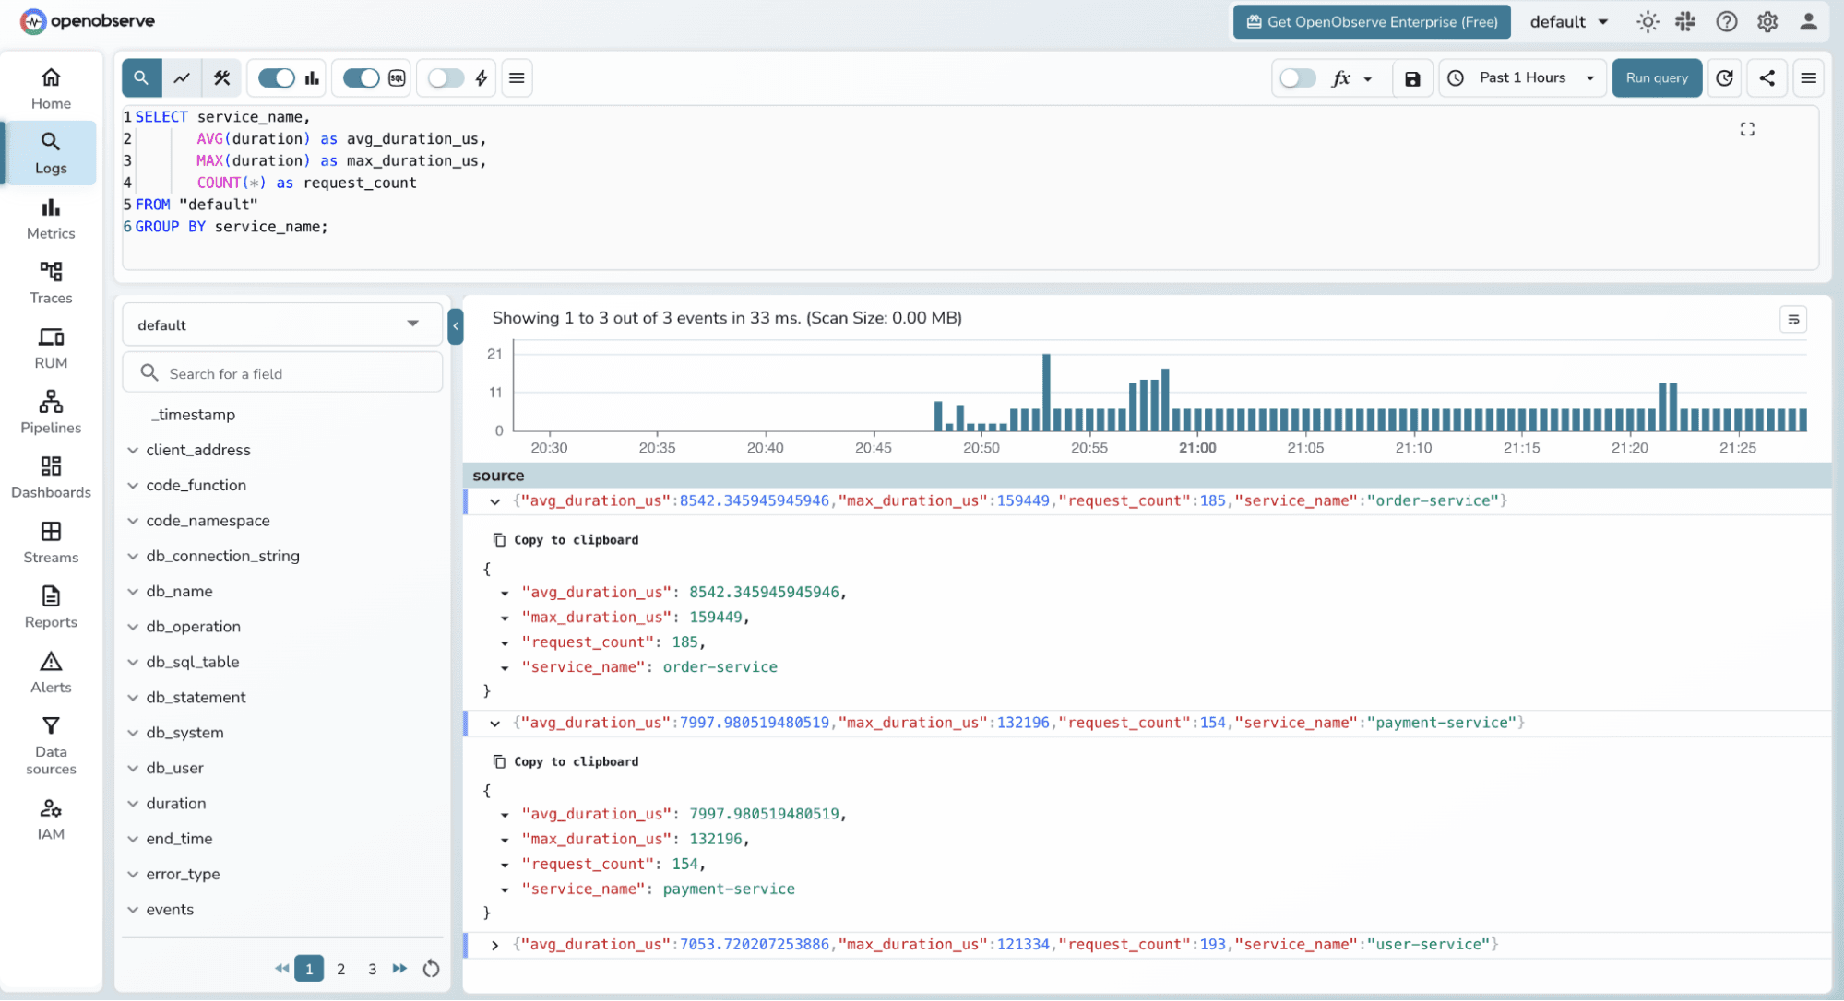This screenshot has width=1844, height=1001.
Task: Open the Slack community icon in the header
Action: (x=1685, y=22)
